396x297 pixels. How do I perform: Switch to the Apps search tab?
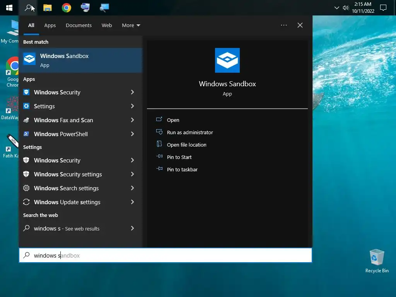tap(50, 25)
